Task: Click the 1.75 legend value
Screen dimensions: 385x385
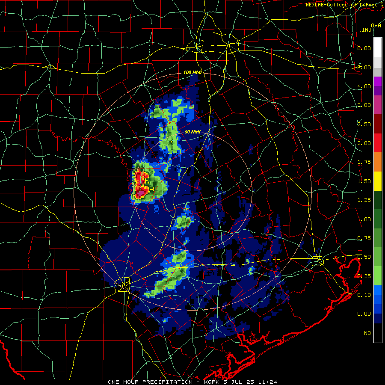Action: pos(364,162)
